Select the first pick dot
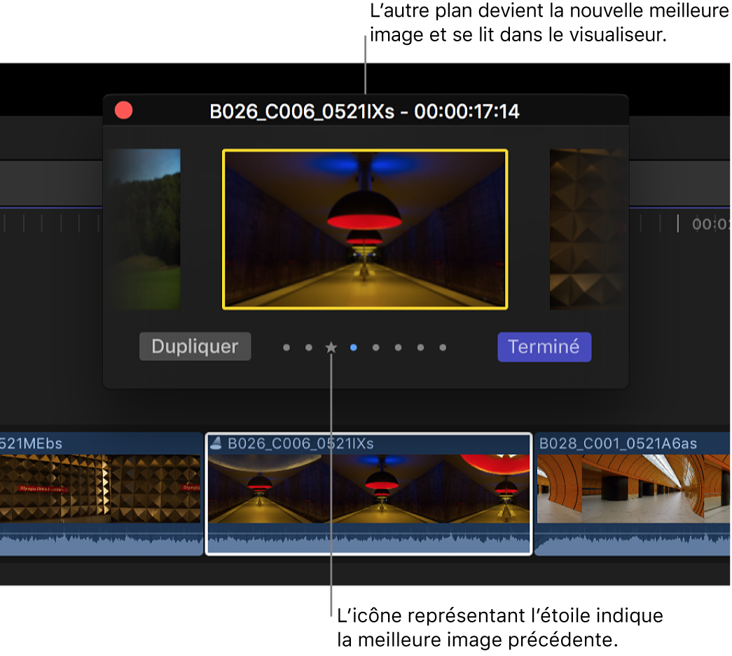Viewport: 732px width, 656px height. (286, 347)
